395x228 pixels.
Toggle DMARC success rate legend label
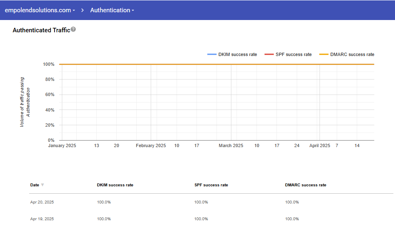click(352, 54)
